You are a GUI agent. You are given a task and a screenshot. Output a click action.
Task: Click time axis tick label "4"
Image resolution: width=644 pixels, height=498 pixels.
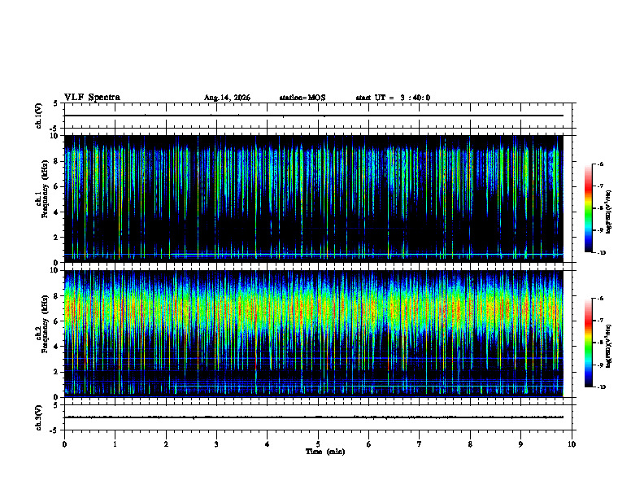[268, 444]
